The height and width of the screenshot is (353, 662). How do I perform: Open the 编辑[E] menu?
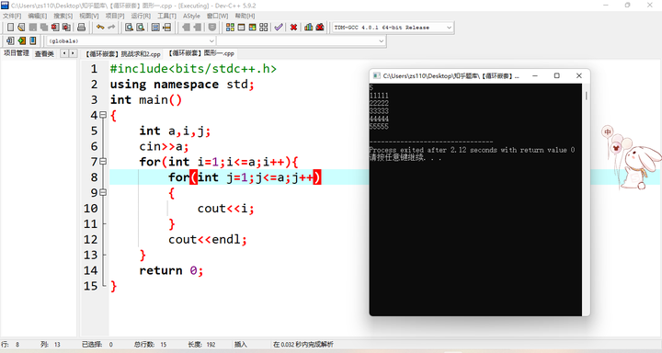coord(37,16)
